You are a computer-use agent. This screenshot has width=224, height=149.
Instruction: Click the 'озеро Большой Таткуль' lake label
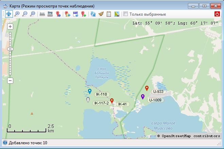click(x=102, y=73)
